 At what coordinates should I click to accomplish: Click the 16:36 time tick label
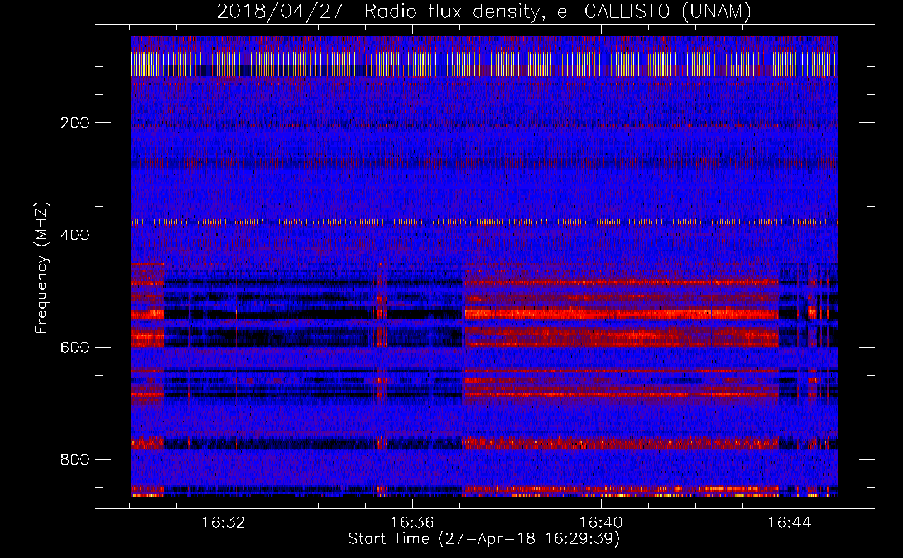pyautogui.click(x=412, y=522)
